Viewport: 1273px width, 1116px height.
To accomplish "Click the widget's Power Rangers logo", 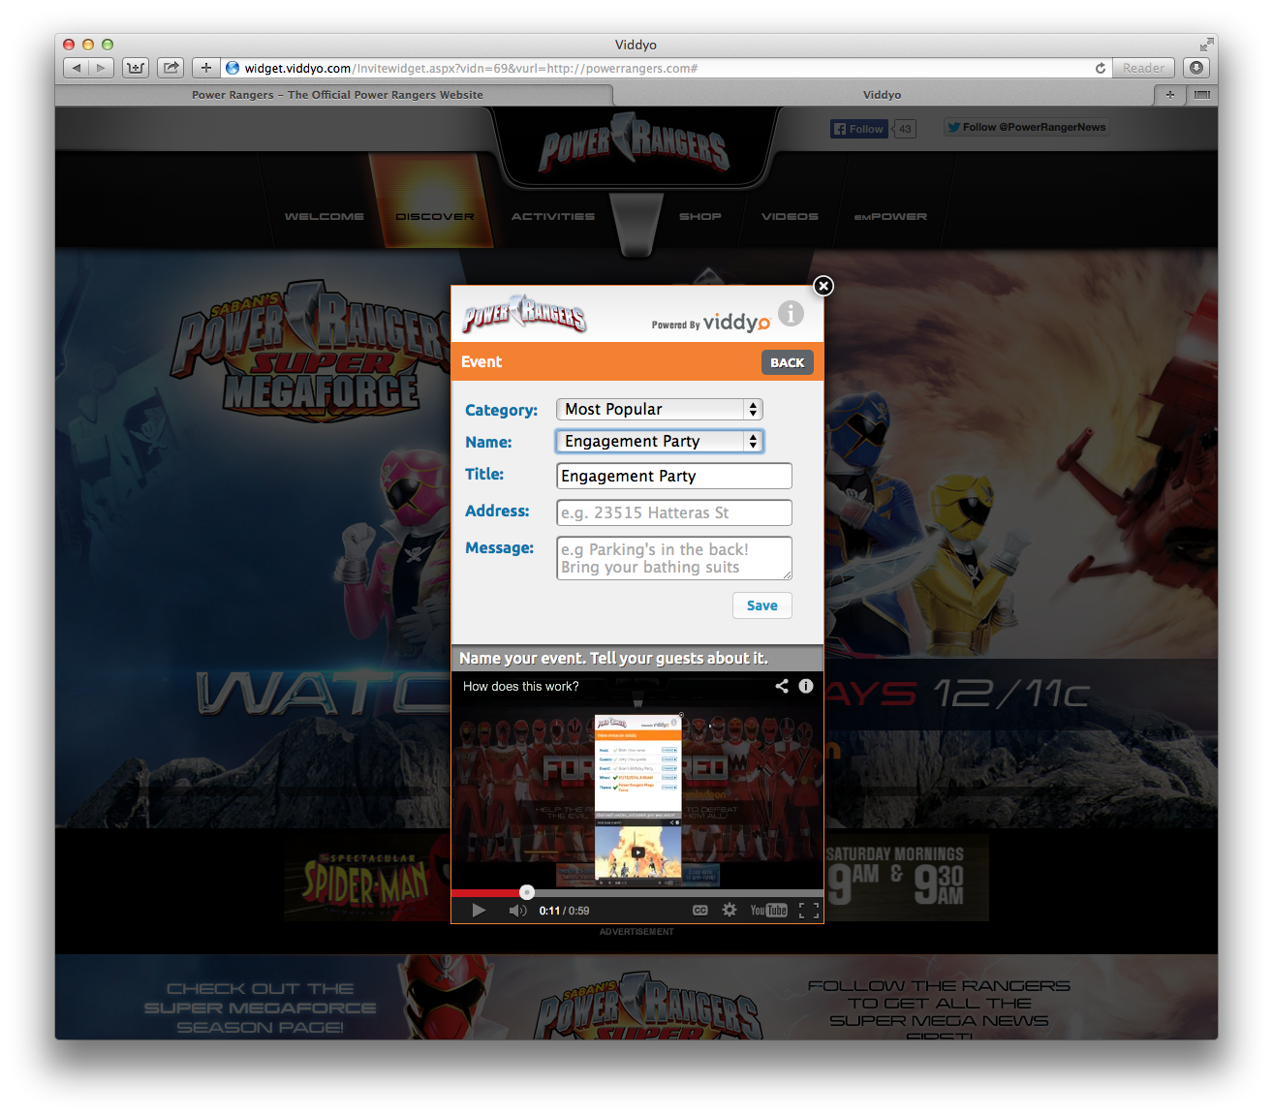I will tap(524, 314).
